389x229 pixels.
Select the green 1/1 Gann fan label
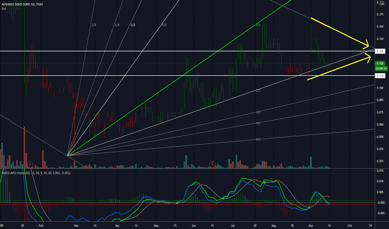click(x=258, y=25)
